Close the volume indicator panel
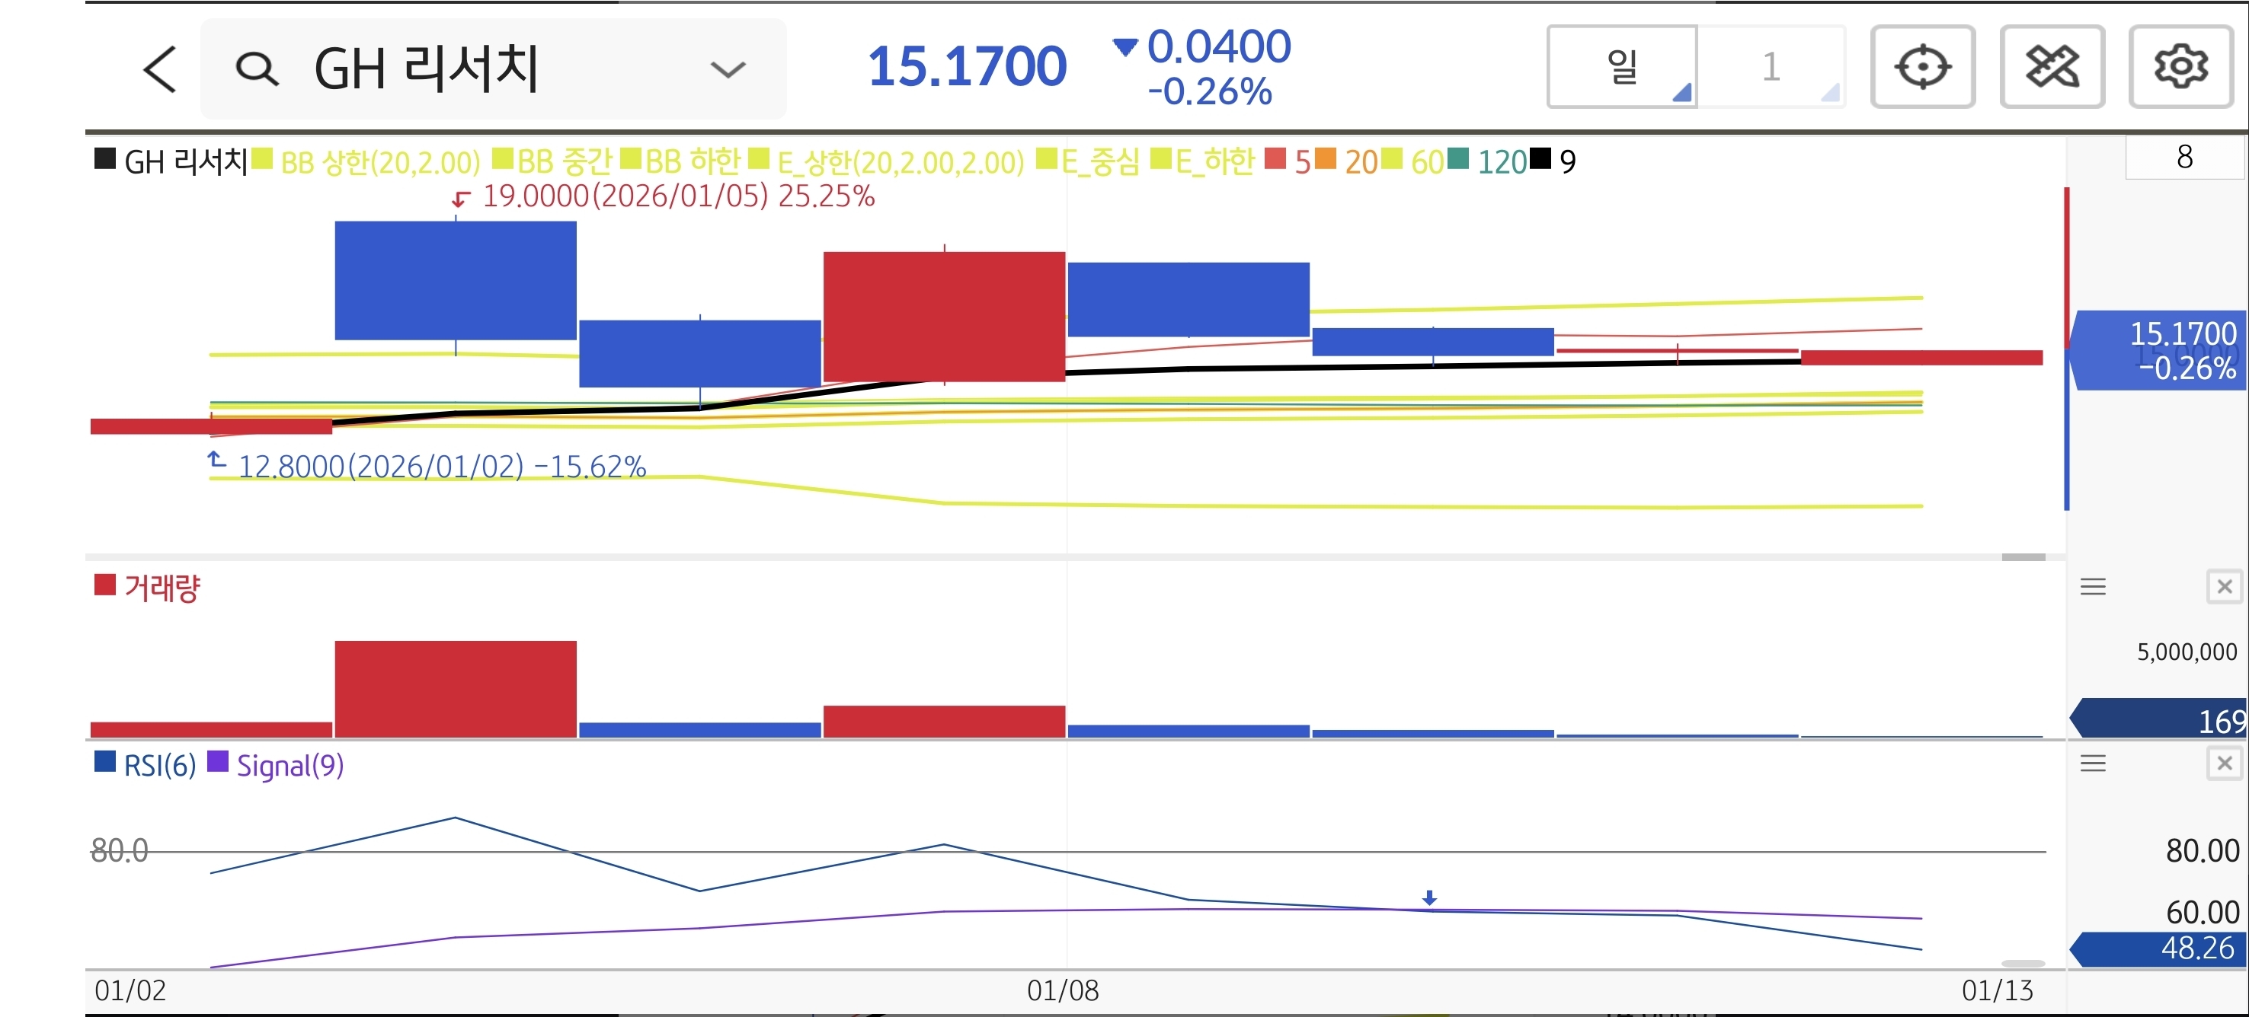This screenshot has width=2249, height=1017. coord(2224,587)
